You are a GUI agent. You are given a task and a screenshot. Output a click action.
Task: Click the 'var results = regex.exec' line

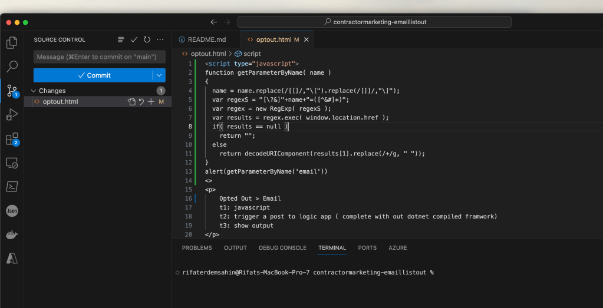[301, 118]
